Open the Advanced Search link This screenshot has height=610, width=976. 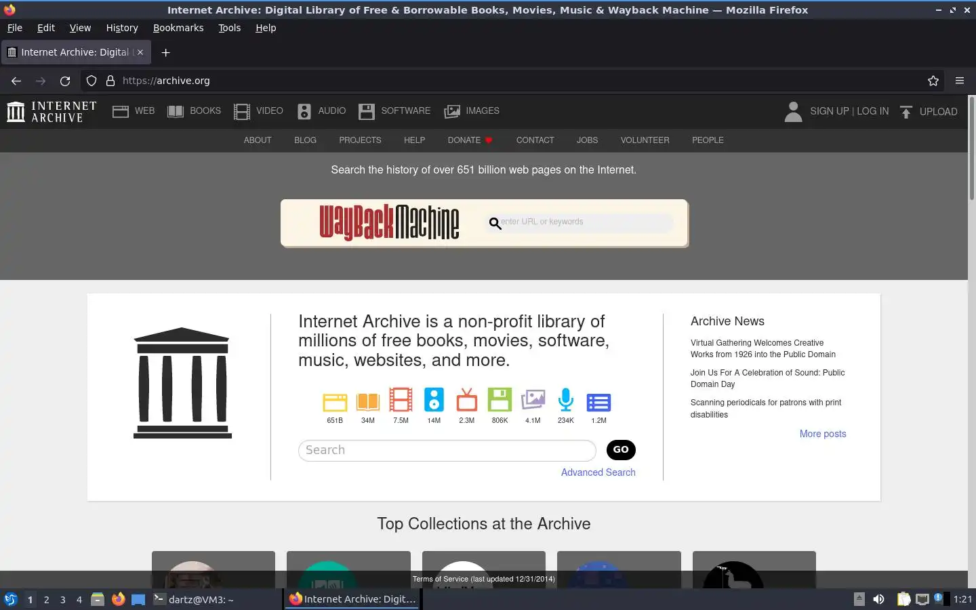[x=598, y=472]
